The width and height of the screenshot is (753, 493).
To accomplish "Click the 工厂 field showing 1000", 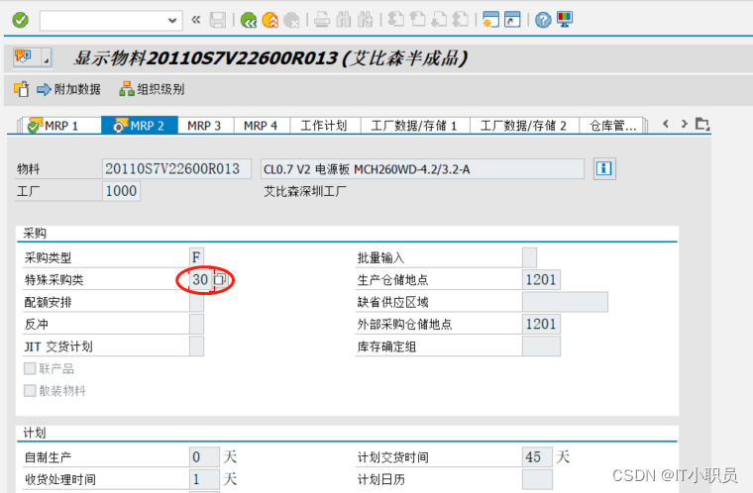I will tap(121, 191).
